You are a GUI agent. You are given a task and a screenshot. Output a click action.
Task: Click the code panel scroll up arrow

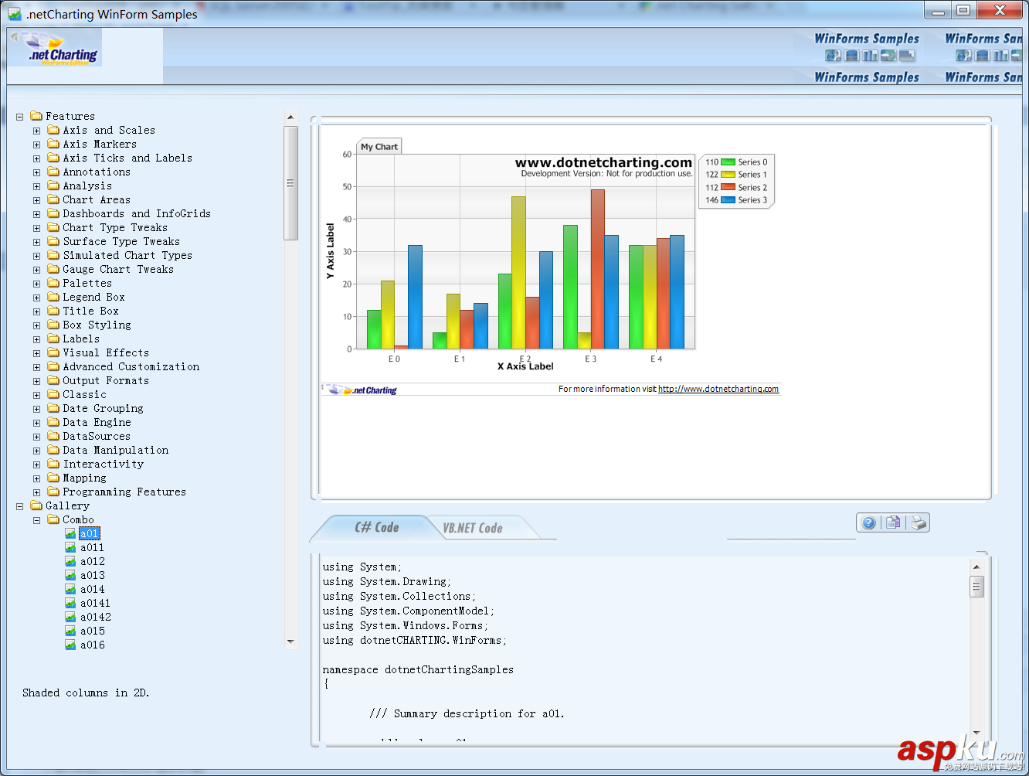976,567
